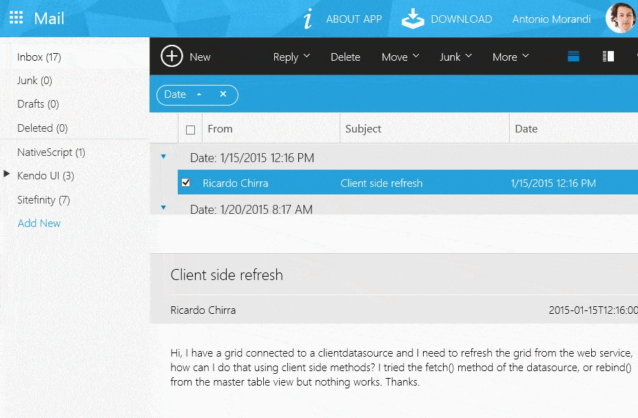Click the Delete button
This screenshot has width=638, height=418.
345,57
